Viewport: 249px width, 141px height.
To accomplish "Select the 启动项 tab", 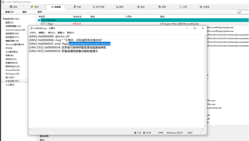I will point(56,7).
